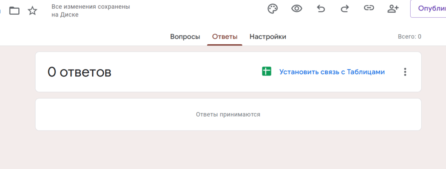Image resolution: width=446 pixels, height=169 pixels.
Task: Open the Настройки tab
Action: pyautogui.click(x=268, y=37)
